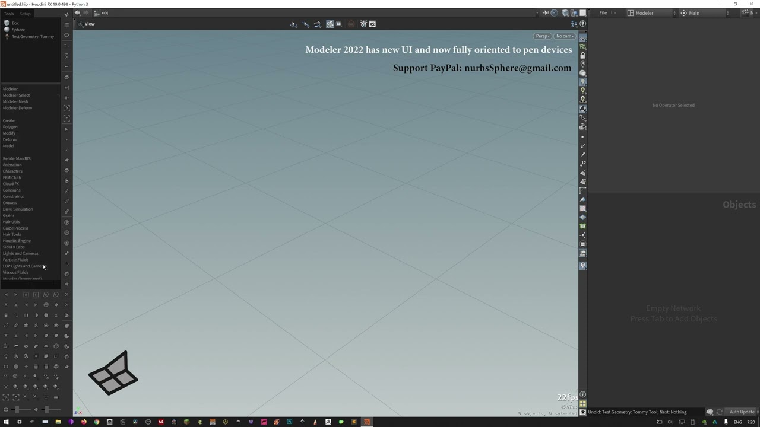Expand the Auto Update mode dropdown
The image size is (760, 427).
(x=743, y=412)
